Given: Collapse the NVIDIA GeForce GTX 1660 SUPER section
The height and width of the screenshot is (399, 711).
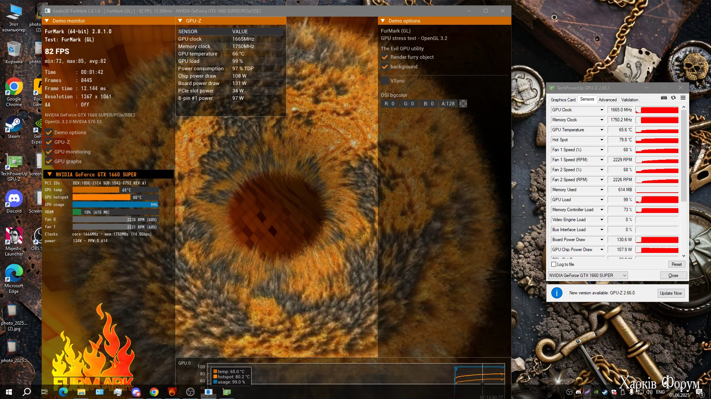Looking at the screenshot, I should (49, 174).
